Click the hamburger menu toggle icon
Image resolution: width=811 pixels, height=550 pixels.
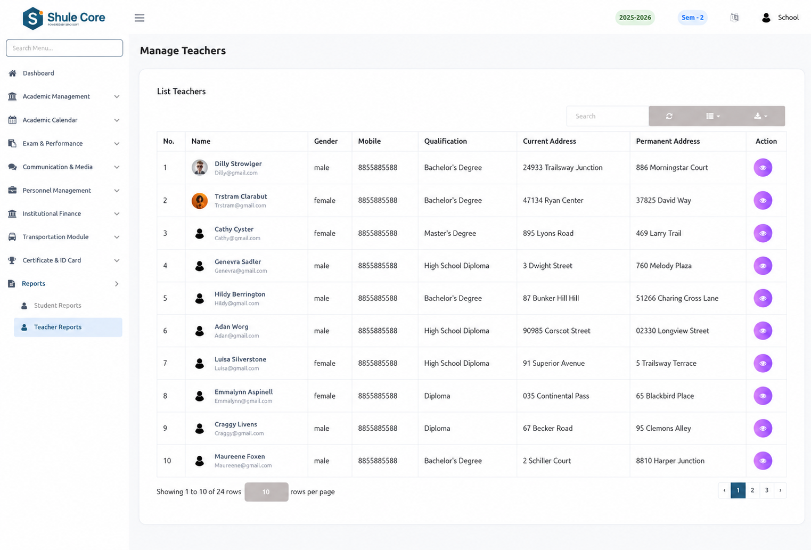pos(140,18)
